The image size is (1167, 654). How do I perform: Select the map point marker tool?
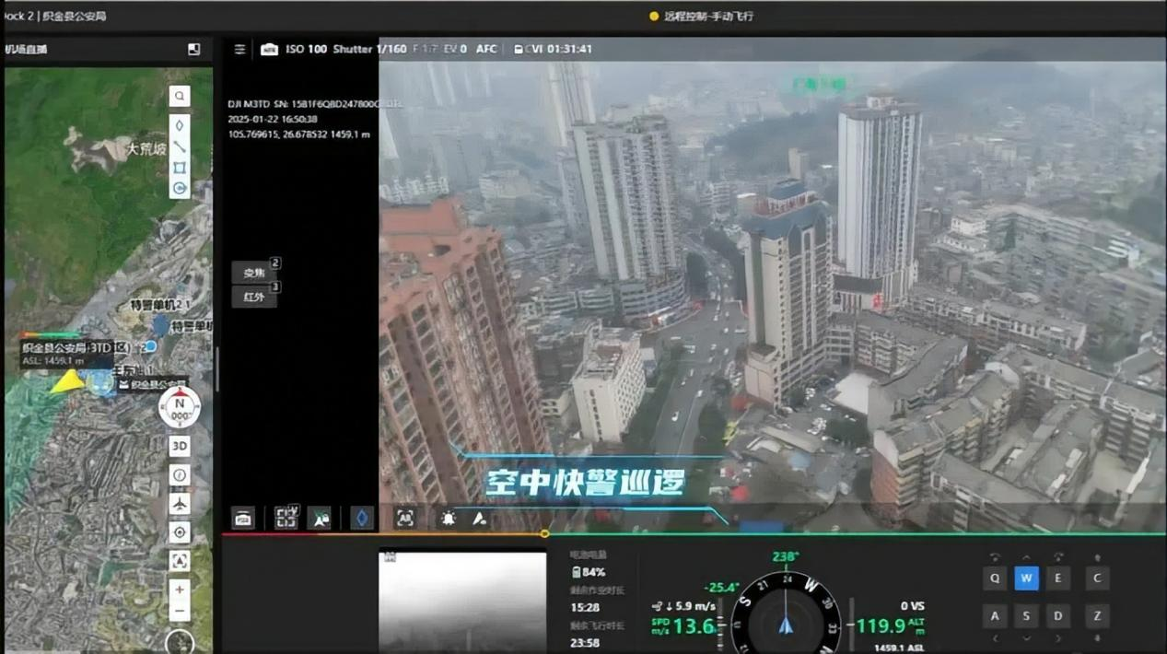[x=180, y=125]
